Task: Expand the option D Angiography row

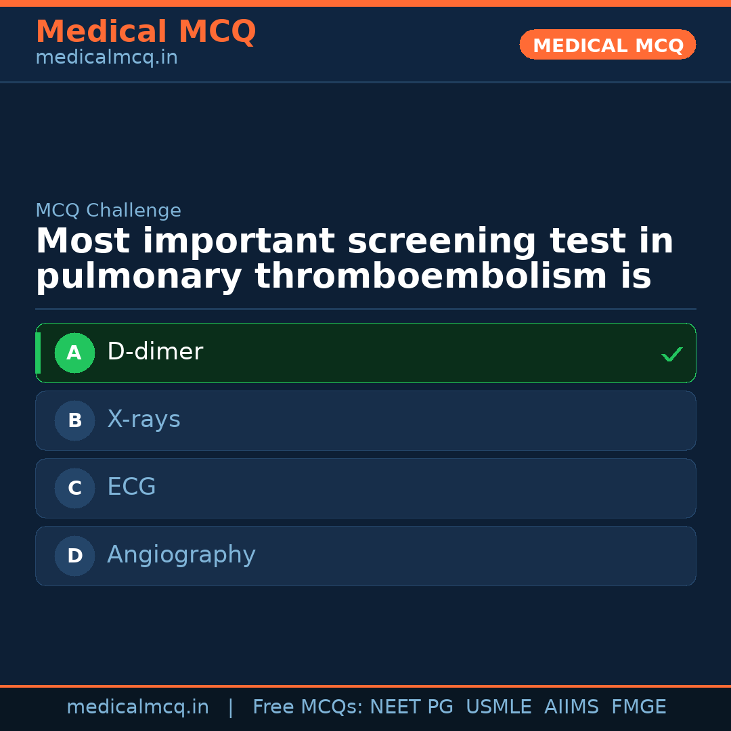Action: tap(365, 556)
